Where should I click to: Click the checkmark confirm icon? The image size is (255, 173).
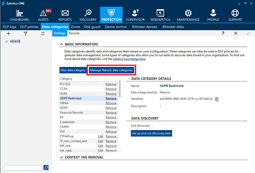248,33
